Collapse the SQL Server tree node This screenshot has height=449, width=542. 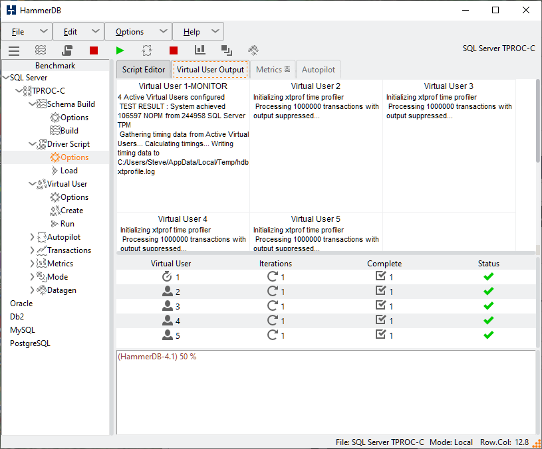(6, 78)
